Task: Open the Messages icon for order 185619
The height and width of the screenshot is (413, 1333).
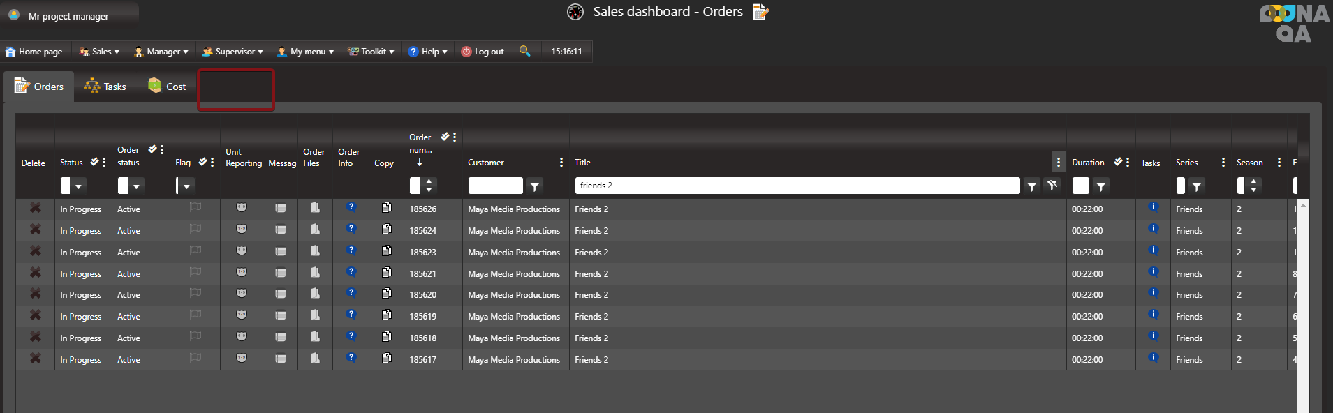Action: 281,316
